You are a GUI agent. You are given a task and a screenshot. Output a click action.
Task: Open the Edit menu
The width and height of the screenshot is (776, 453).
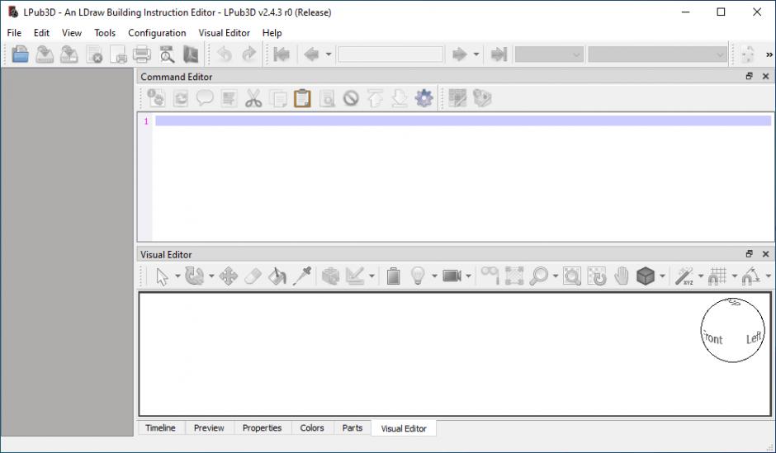coord(41,33)
